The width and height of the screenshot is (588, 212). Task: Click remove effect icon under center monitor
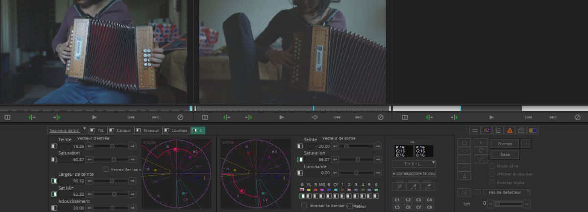point(381,117)
